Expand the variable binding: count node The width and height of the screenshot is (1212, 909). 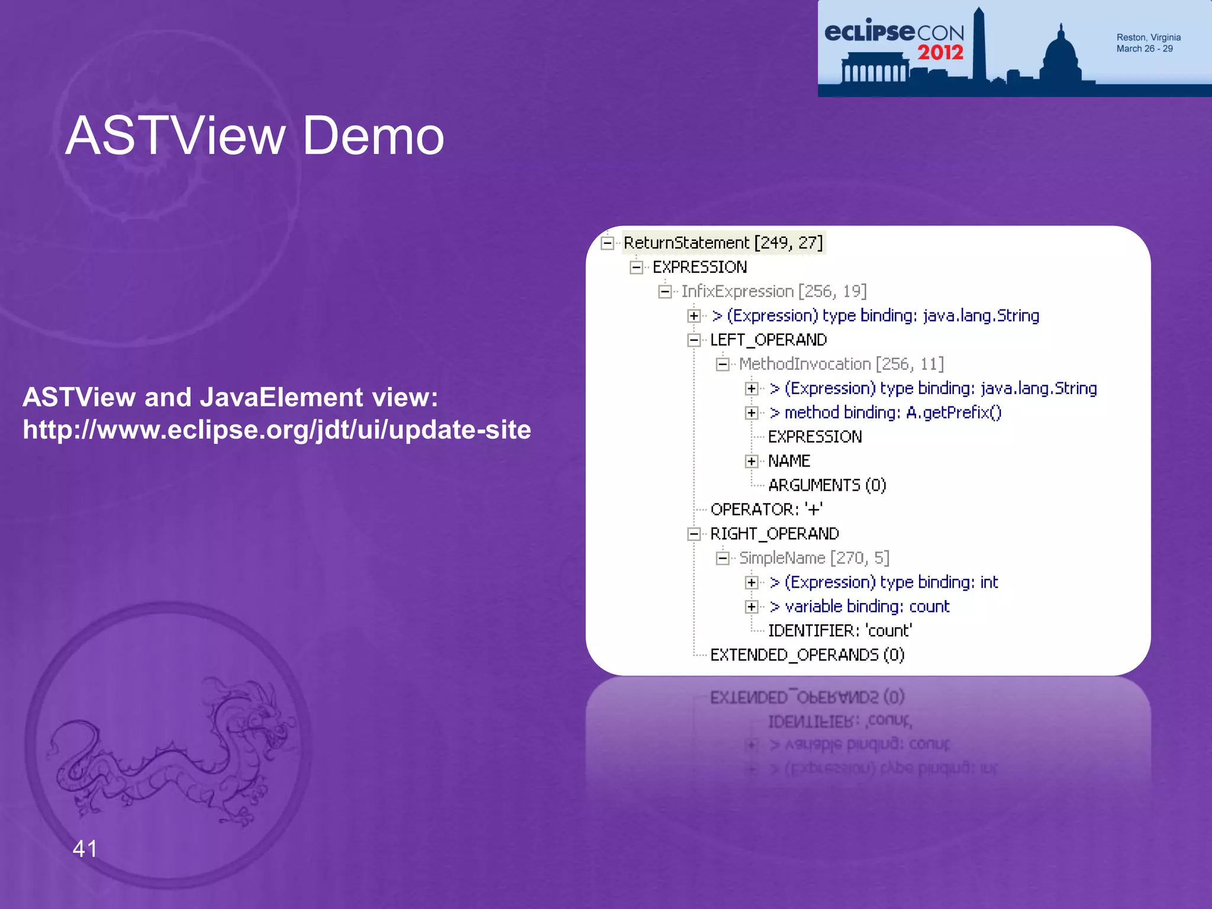752,607
